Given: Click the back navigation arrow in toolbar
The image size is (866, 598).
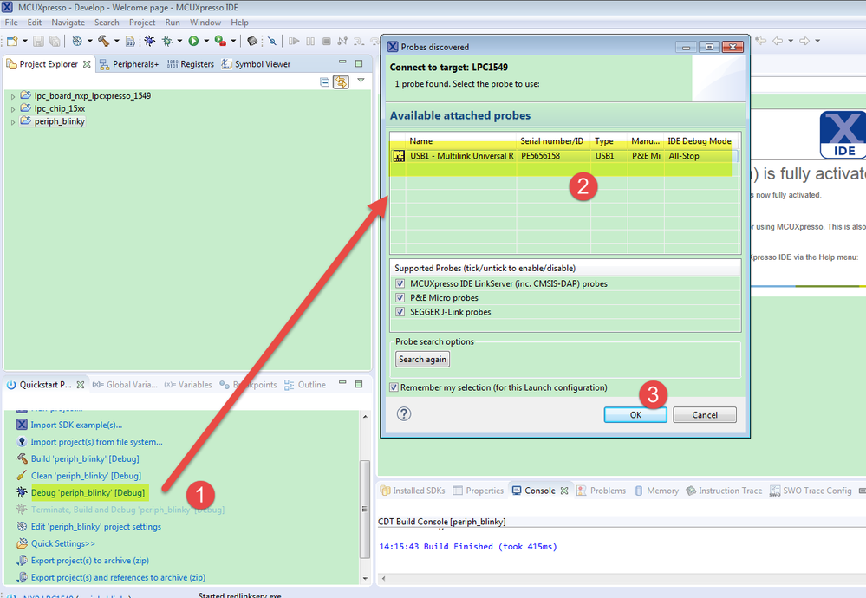Looking at the screenshot, I should [778, 41].
